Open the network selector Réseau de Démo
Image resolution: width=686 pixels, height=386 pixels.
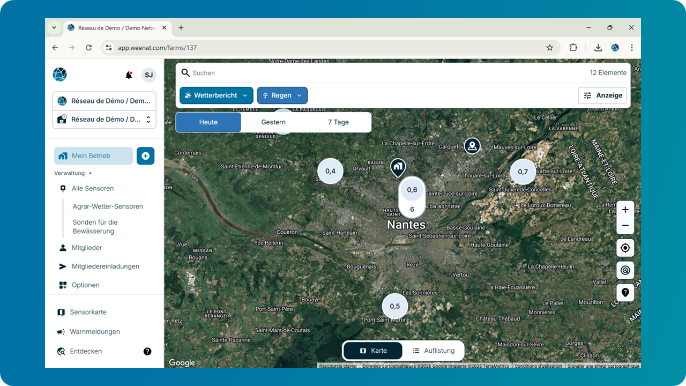104,101
